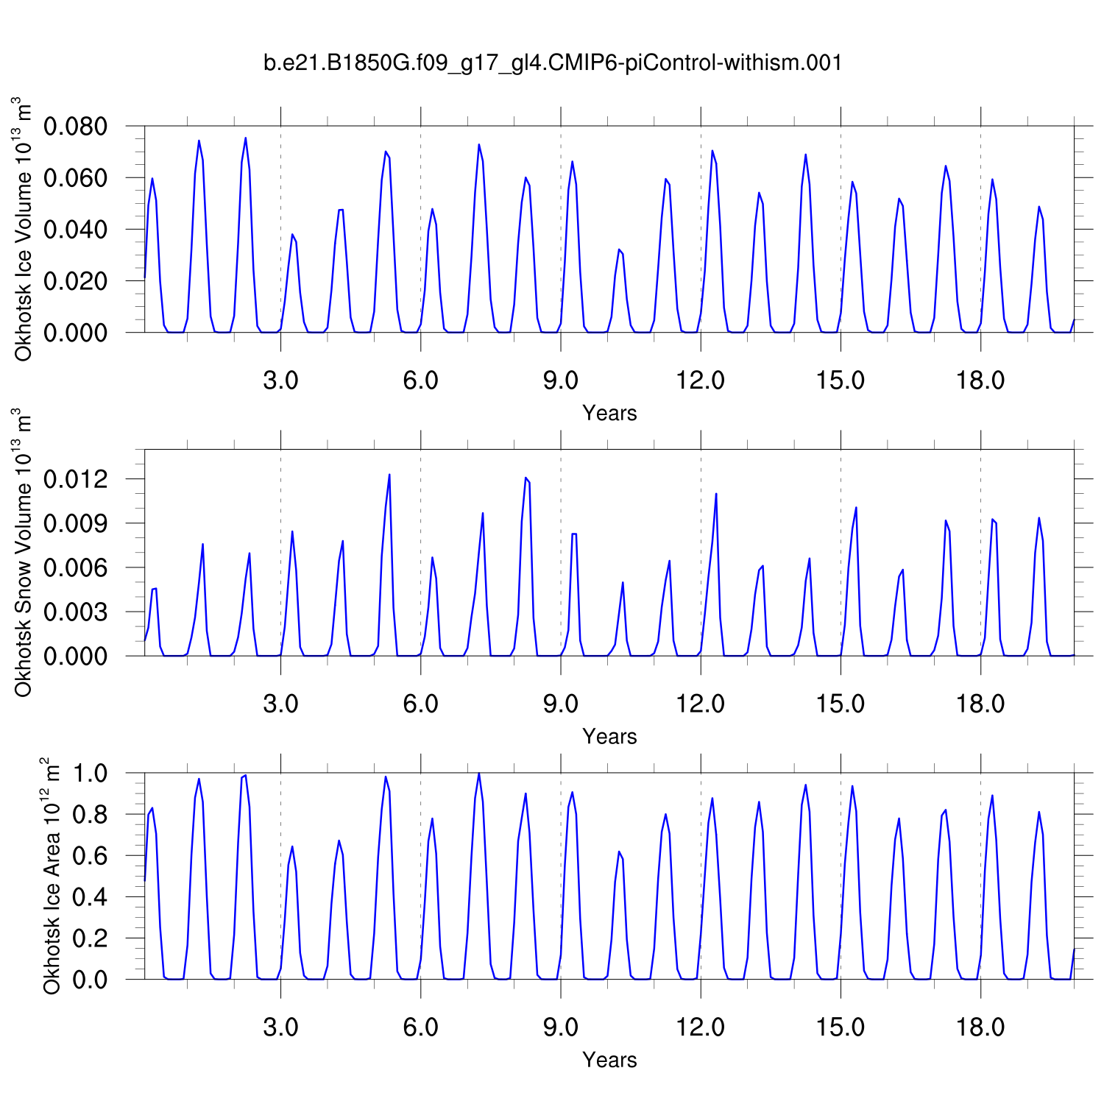Image resolution: width=1104 pixels, height=1104 pixels.
Task: Click the Okhotsk Ice Volume y-axis label
Action: [24, 230]
